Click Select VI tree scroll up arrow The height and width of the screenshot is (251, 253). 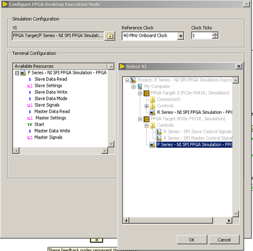pos(236,80)
